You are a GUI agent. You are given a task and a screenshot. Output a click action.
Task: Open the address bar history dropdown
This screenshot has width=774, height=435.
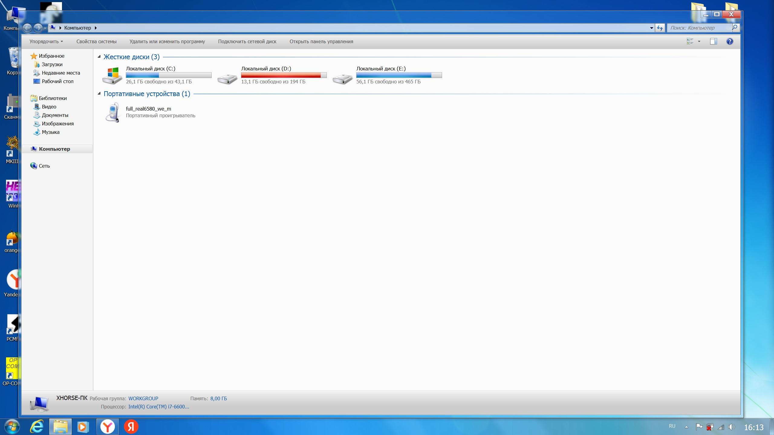[651, 28]
